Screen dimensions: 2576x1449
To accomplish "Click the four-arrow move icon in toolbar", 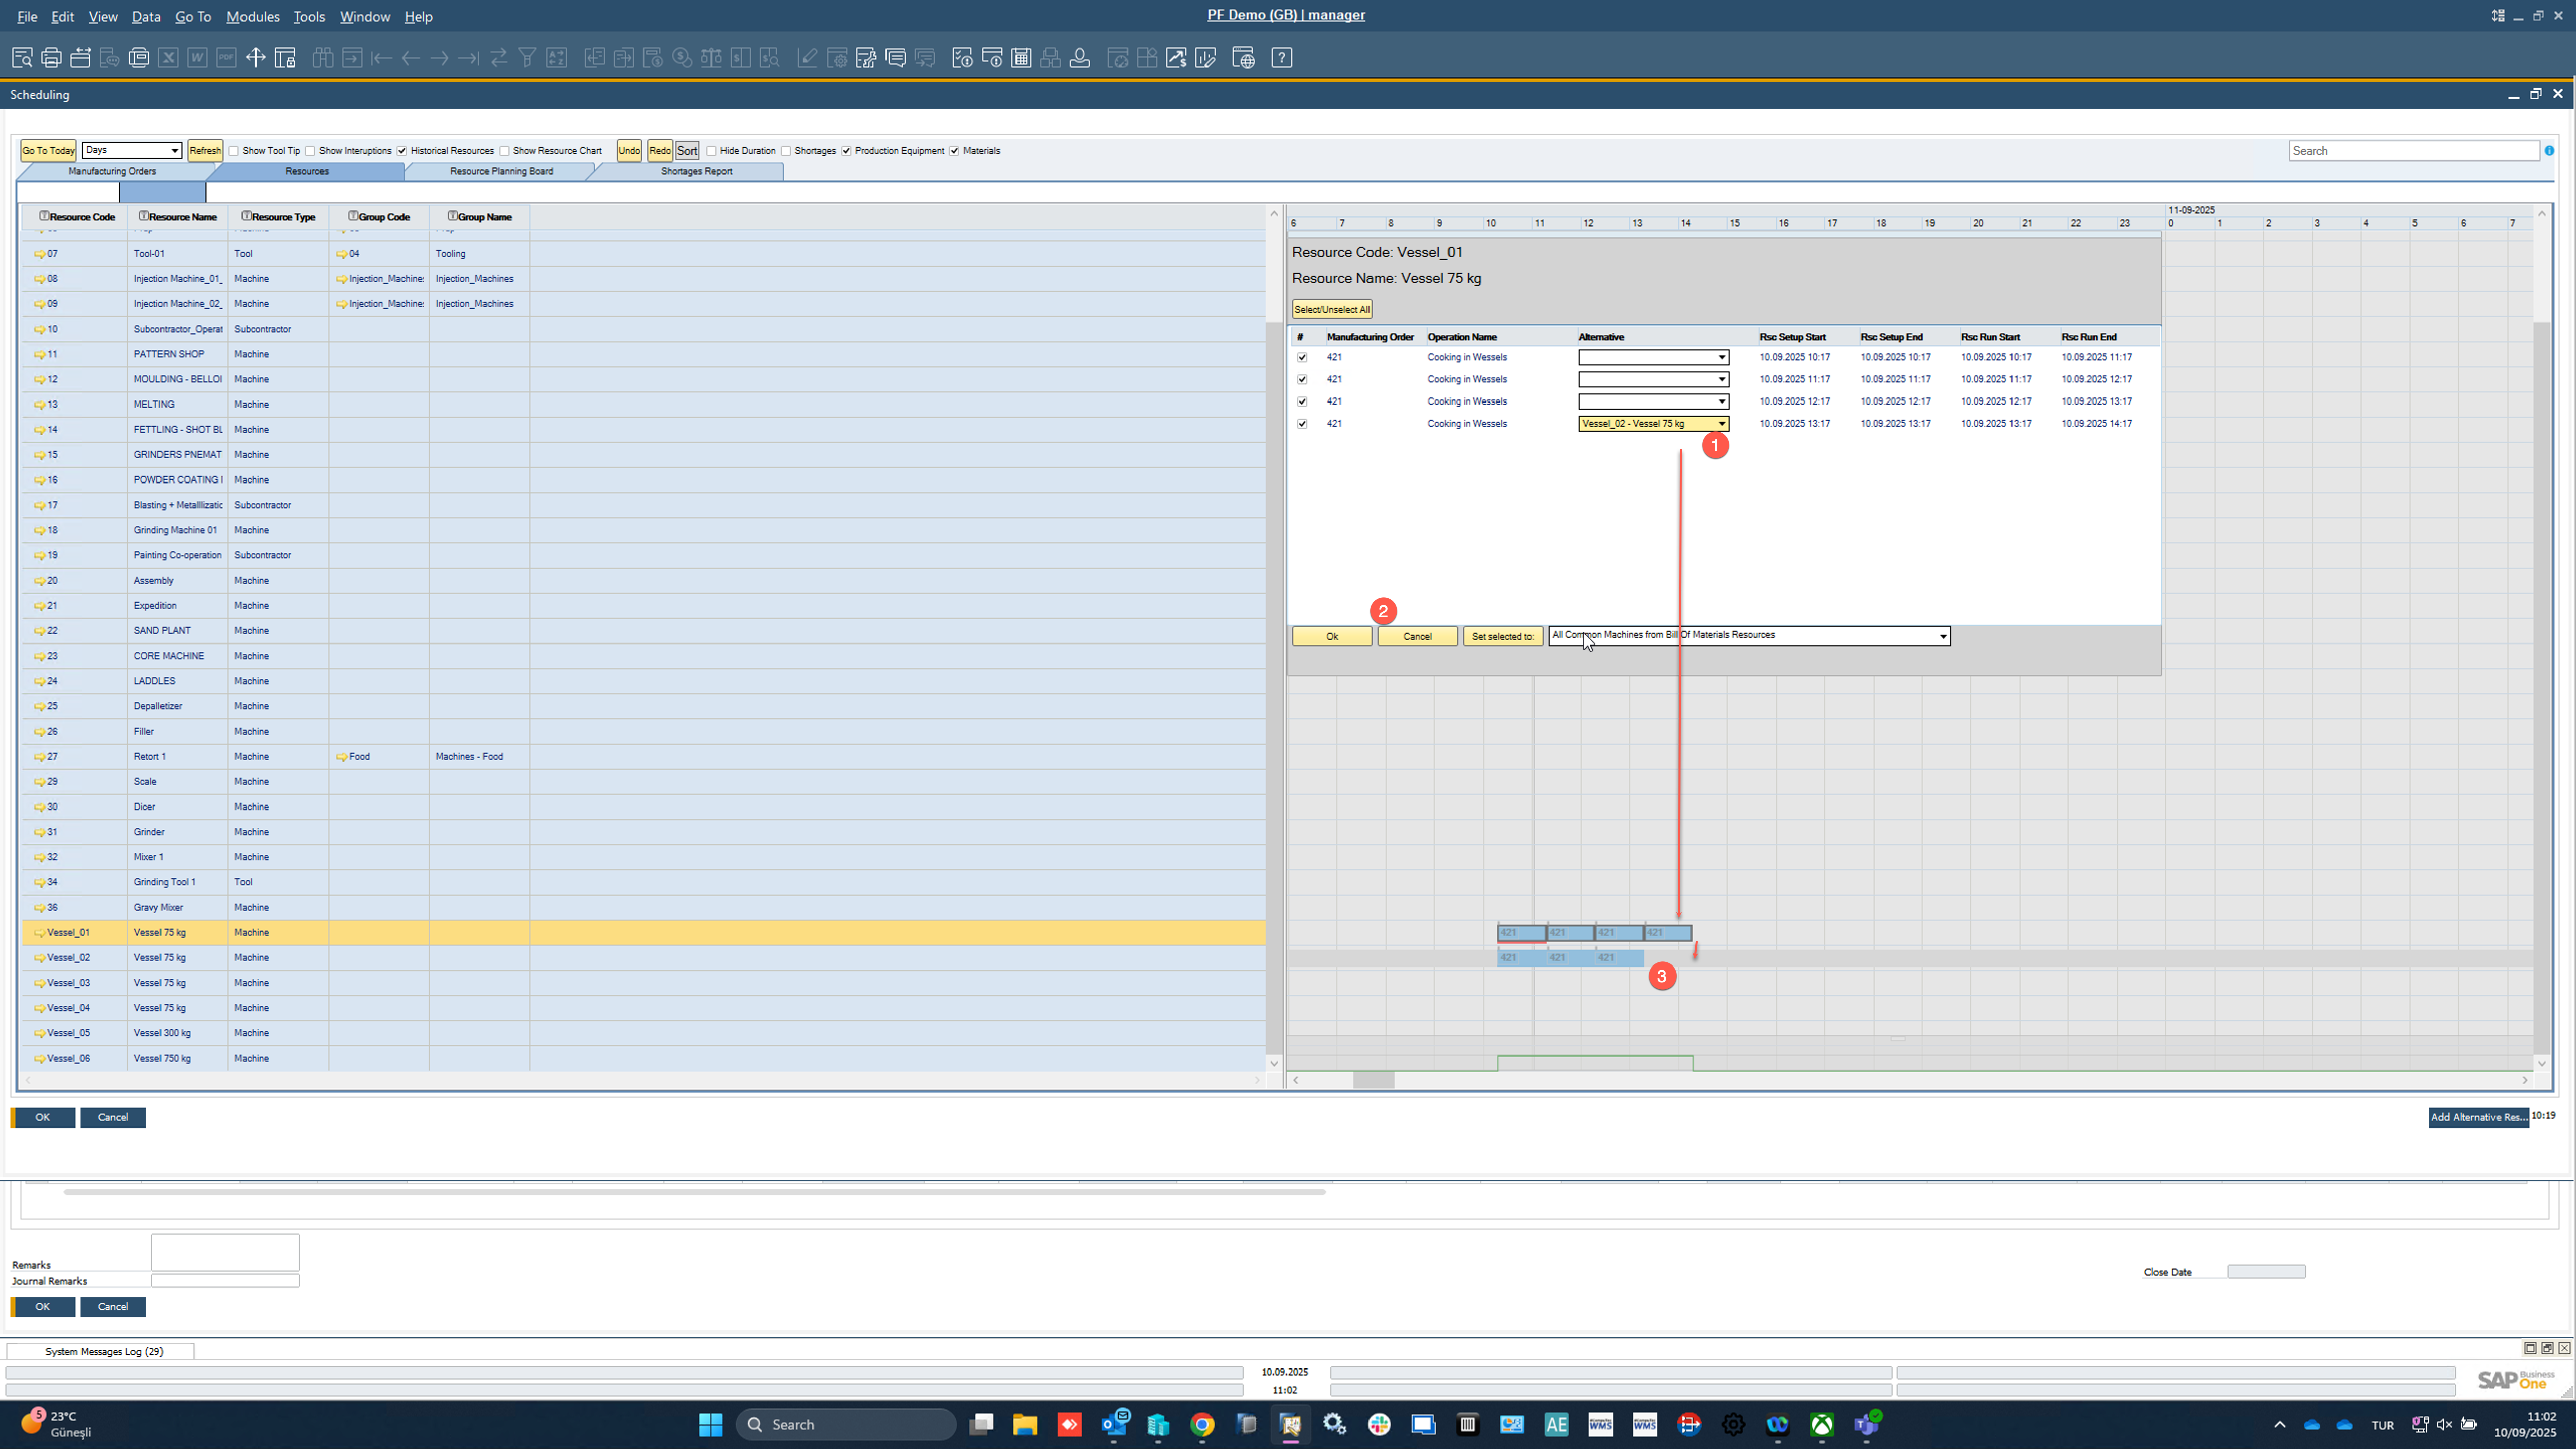I will pyautogui.click(x=255, y=58).
